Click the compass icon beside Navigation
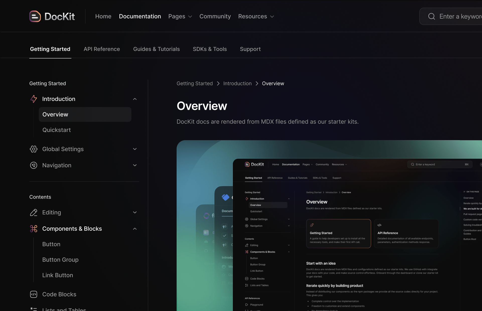This screenshot has width=482, height=311. (34, 165)
